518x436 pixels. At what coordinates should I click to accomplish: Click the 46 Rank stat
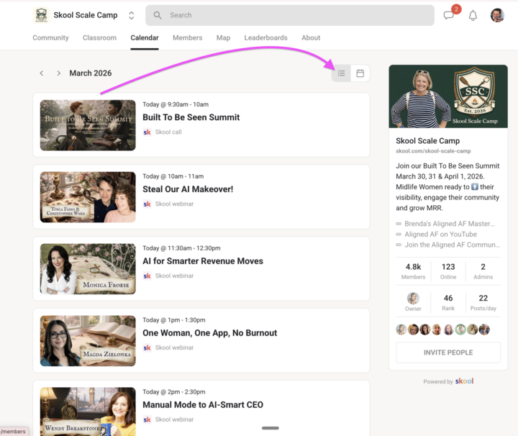(x=448, y=303)
